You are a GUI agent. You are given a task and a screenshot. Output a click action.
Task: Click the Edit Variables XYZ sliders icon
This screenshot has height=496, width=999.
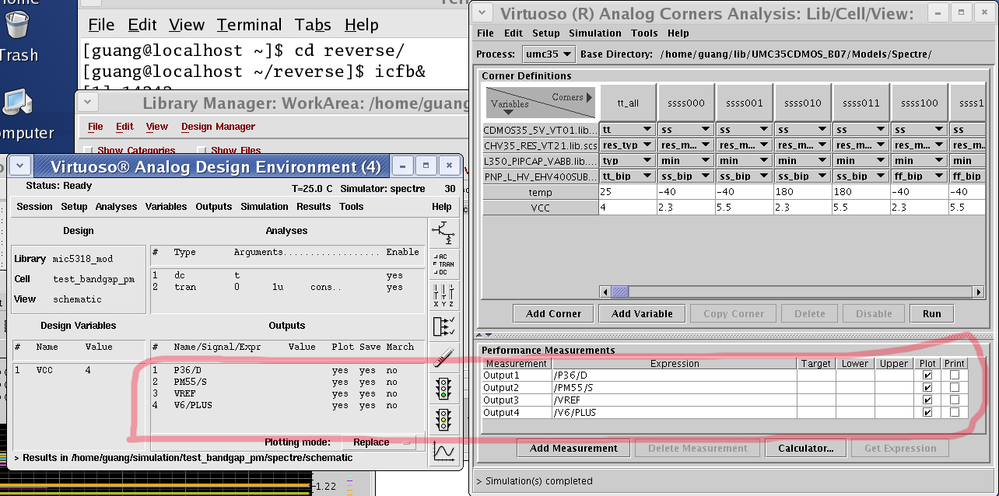click(443, 295)
